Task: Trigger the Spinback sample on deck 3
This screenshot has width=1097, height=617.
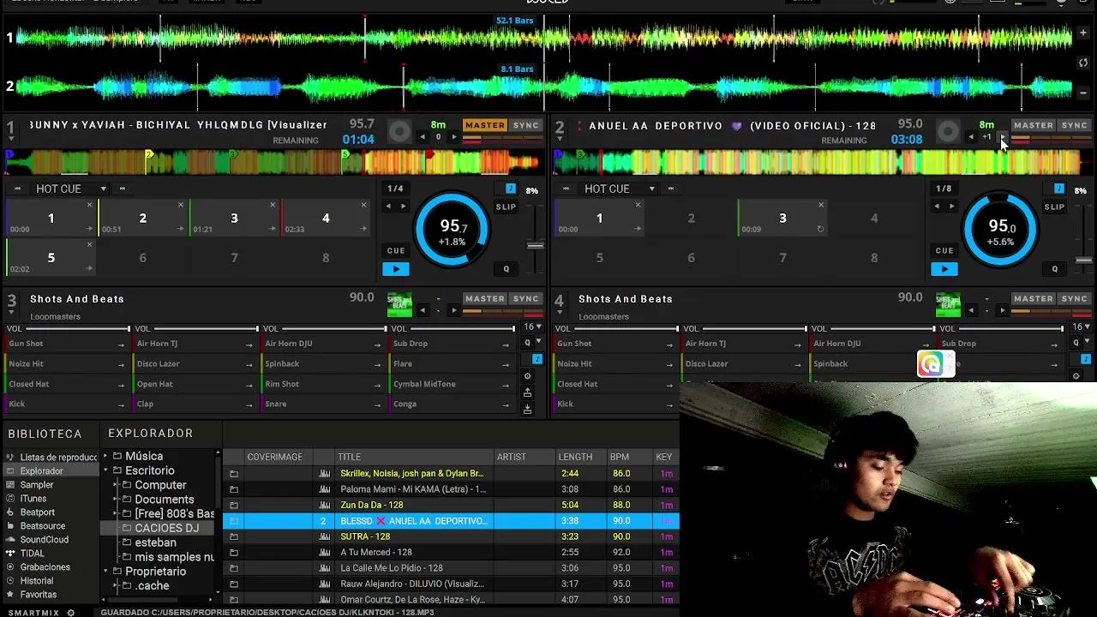Action: [322, 364]
